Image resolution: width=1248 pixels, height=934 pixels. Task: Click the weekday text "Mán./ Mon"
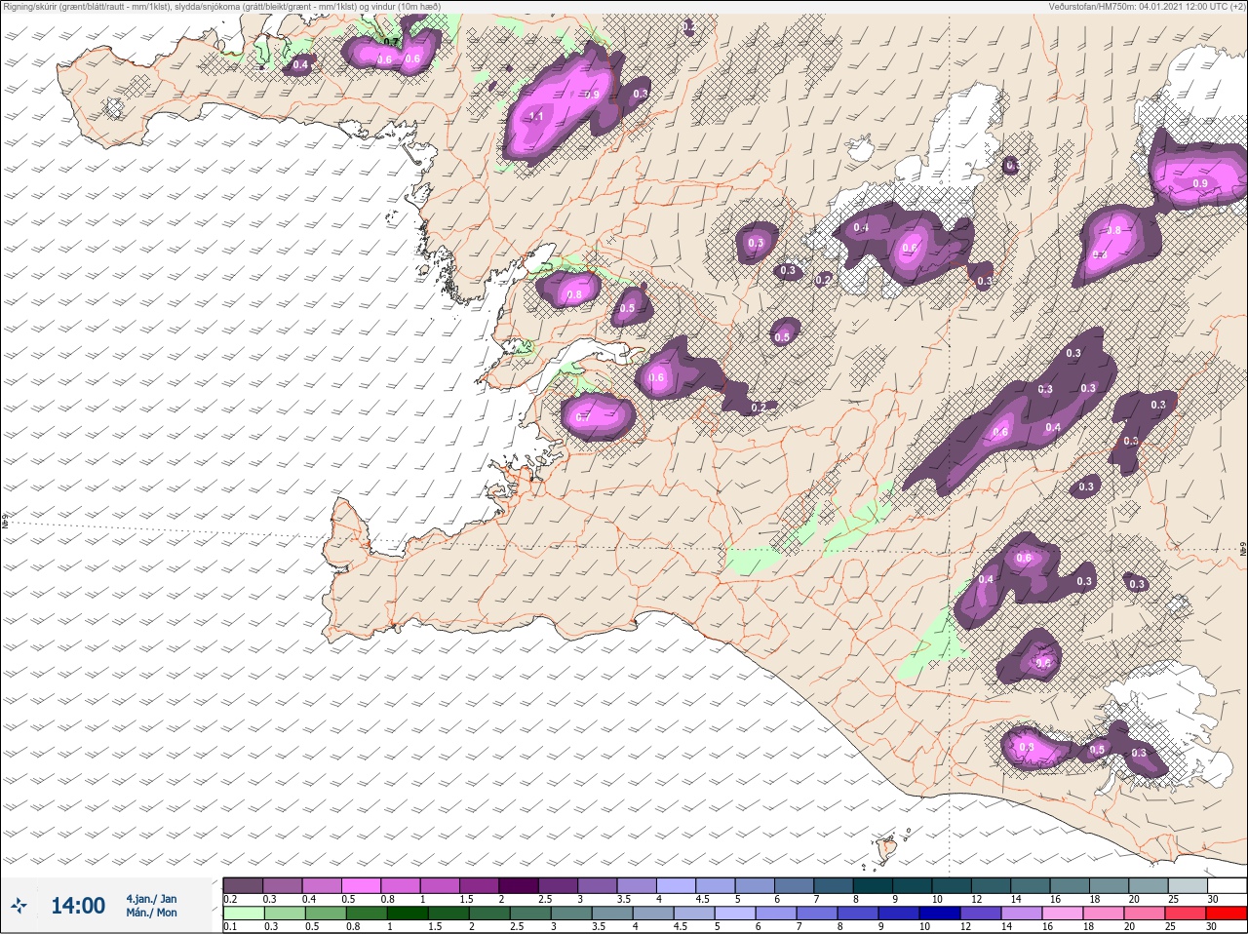151,914
